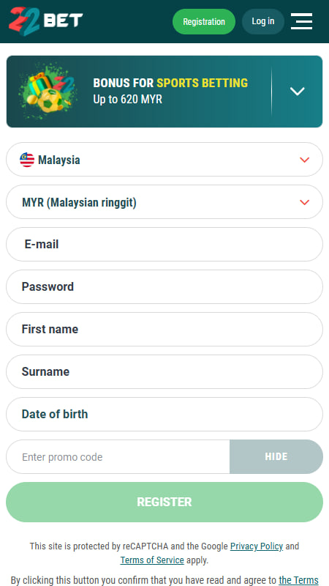Click into the First name field
The width and height of the screenshot is (329, 586).
tap(164, 329)
